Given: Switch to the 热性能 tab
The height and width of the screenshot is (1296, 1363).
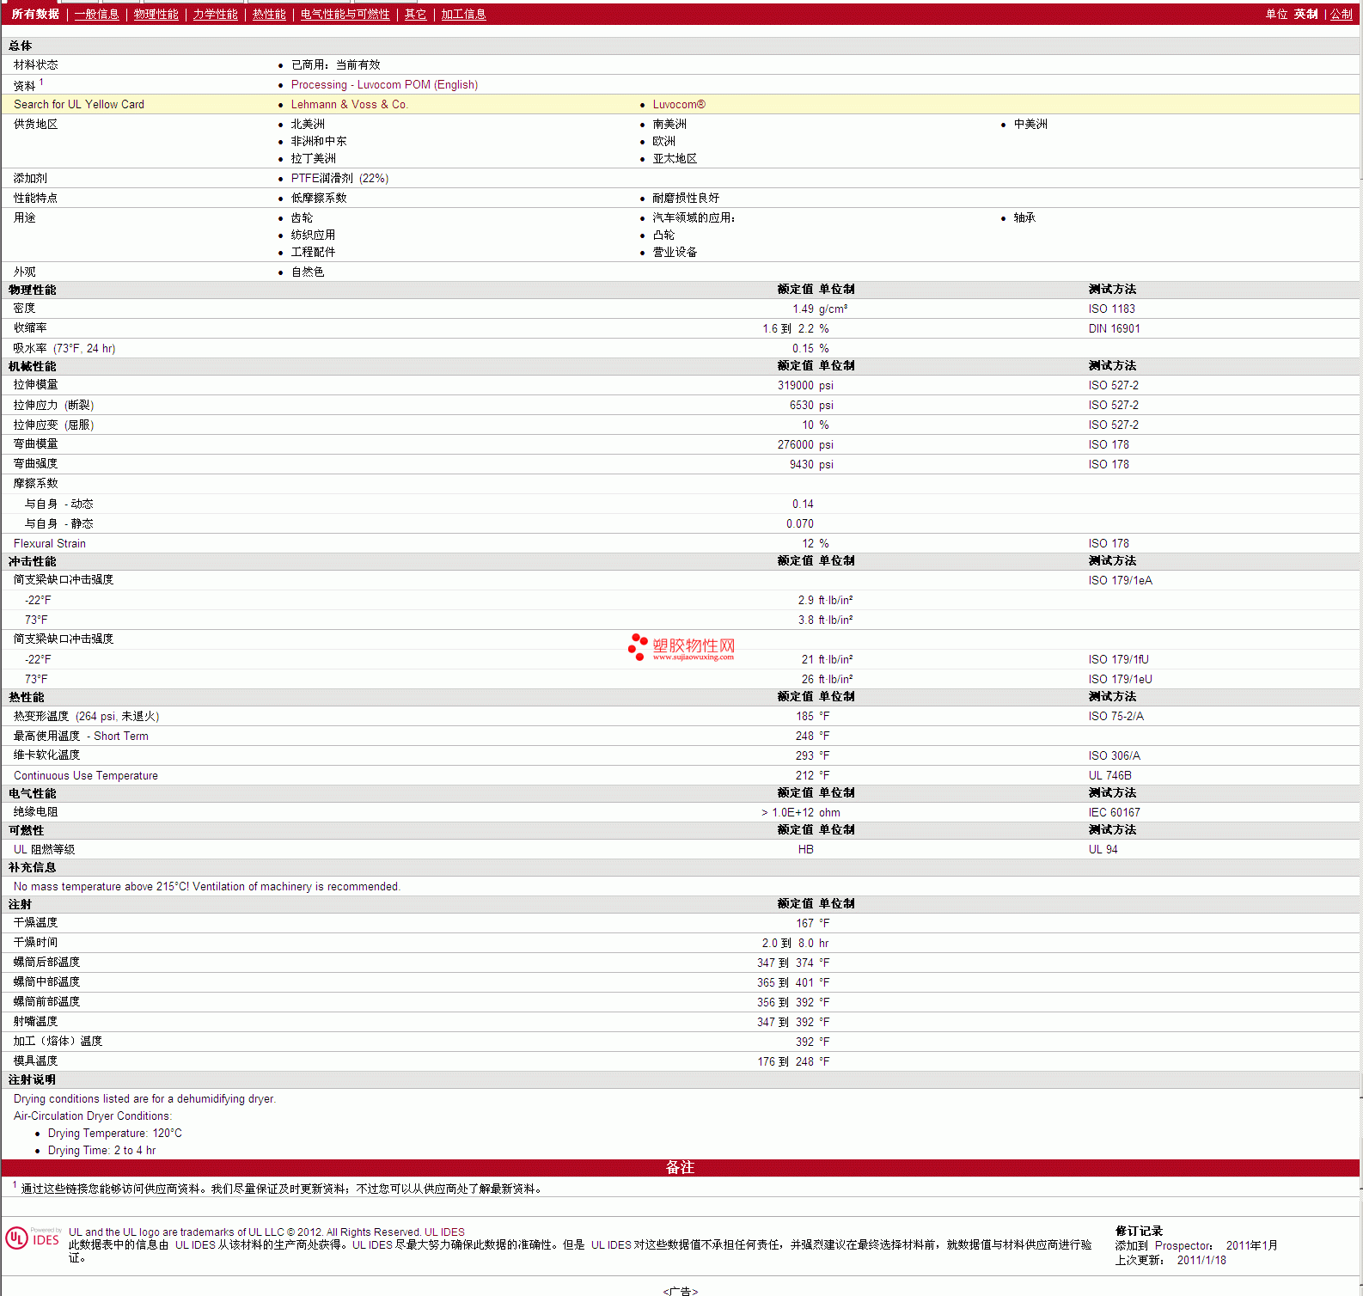Looking at the screenshot, I should (269, 14).
